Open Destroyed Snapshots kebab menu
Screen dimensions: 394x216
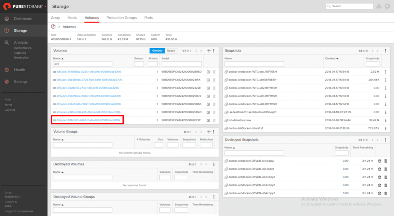pyautogui.click(x=385, y=140)
